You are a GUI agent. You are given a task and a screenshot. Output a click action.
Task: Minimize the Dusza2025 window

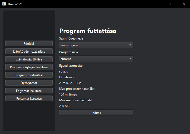pos(159,4)
